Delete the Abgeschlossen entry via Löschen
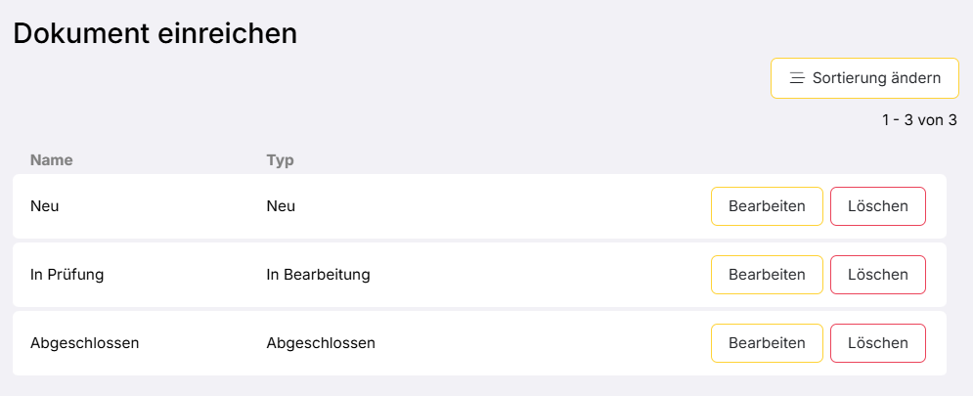 tap(877, 343)
